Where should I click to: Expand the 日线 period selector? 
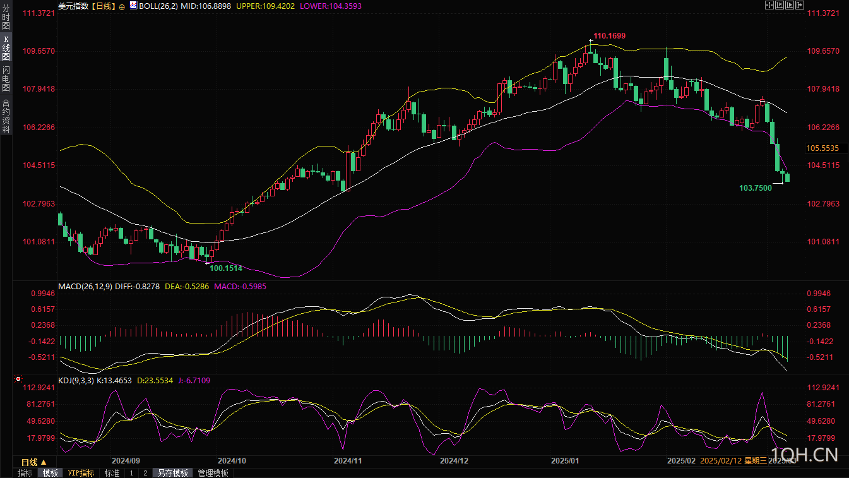[34, 462]
